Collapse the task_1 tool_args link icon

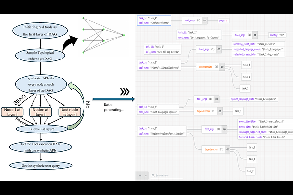[255, 35]
